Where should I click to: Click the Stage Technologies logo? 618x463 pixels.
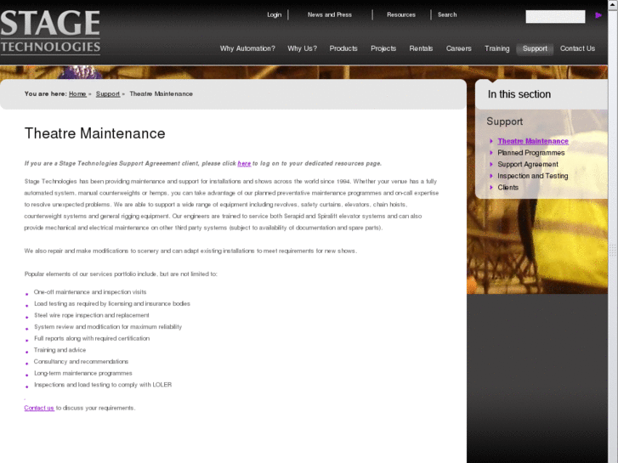[x=50, y=32]
